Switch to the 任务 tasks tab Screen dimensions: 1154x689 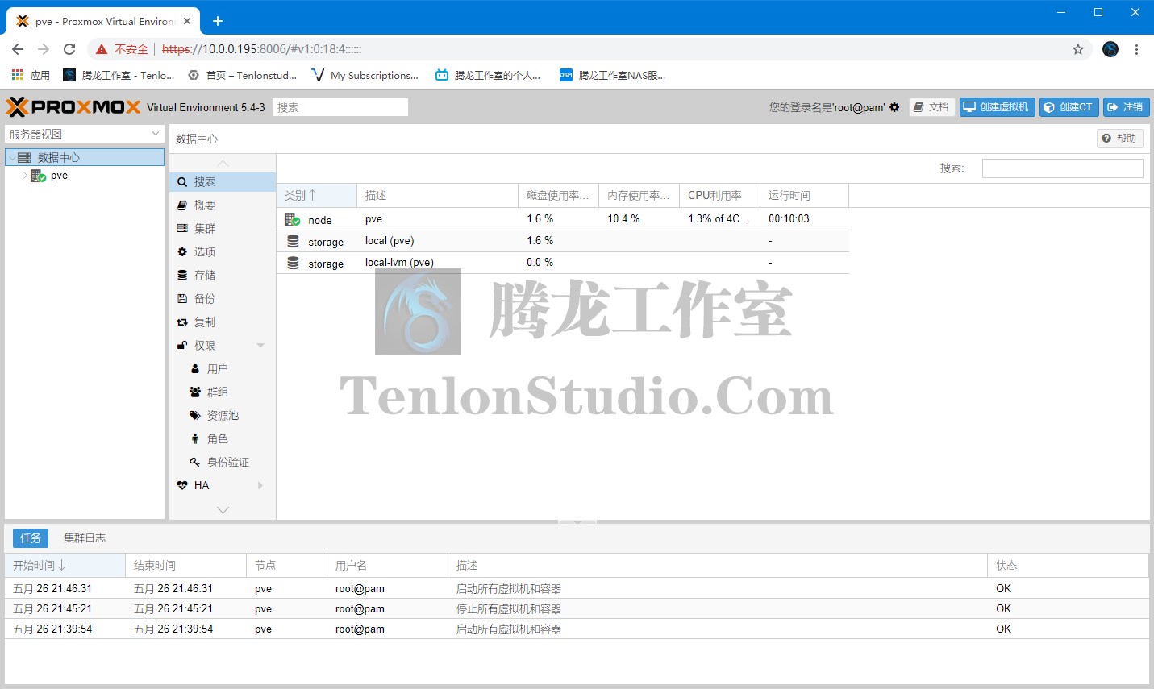pos(31,538)
